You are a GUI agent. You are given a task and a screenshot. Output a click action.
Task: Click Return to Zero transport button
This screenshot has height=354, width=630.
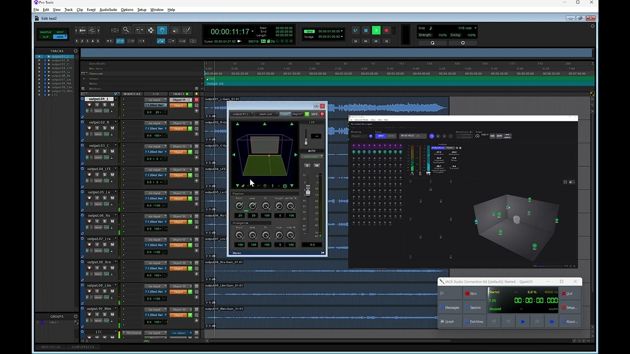coord(355,41)
